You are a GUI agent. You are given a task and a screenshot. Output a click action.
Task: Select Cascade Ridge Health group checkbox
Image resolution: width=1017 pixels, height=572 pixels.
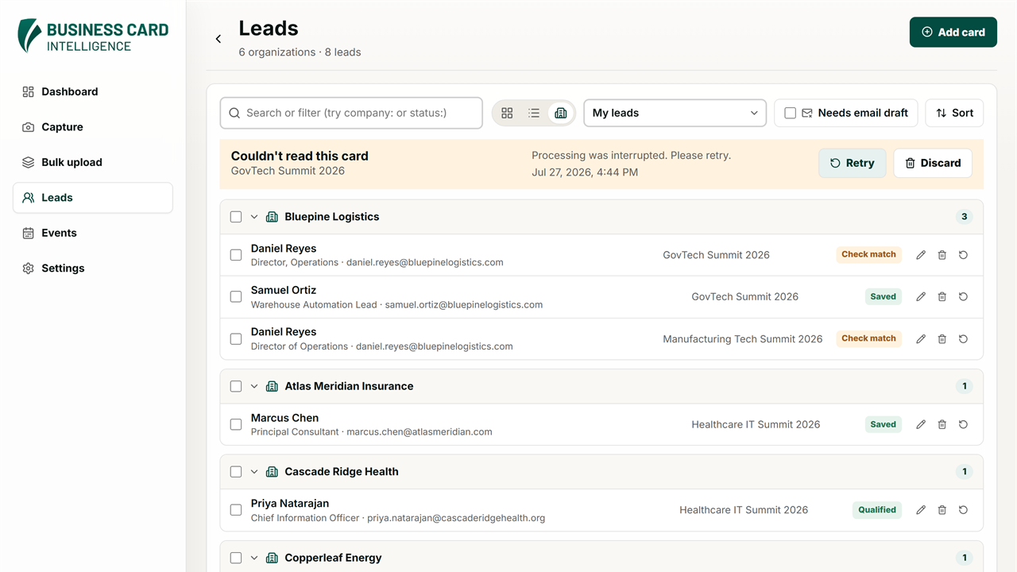(x=236, y=472)
